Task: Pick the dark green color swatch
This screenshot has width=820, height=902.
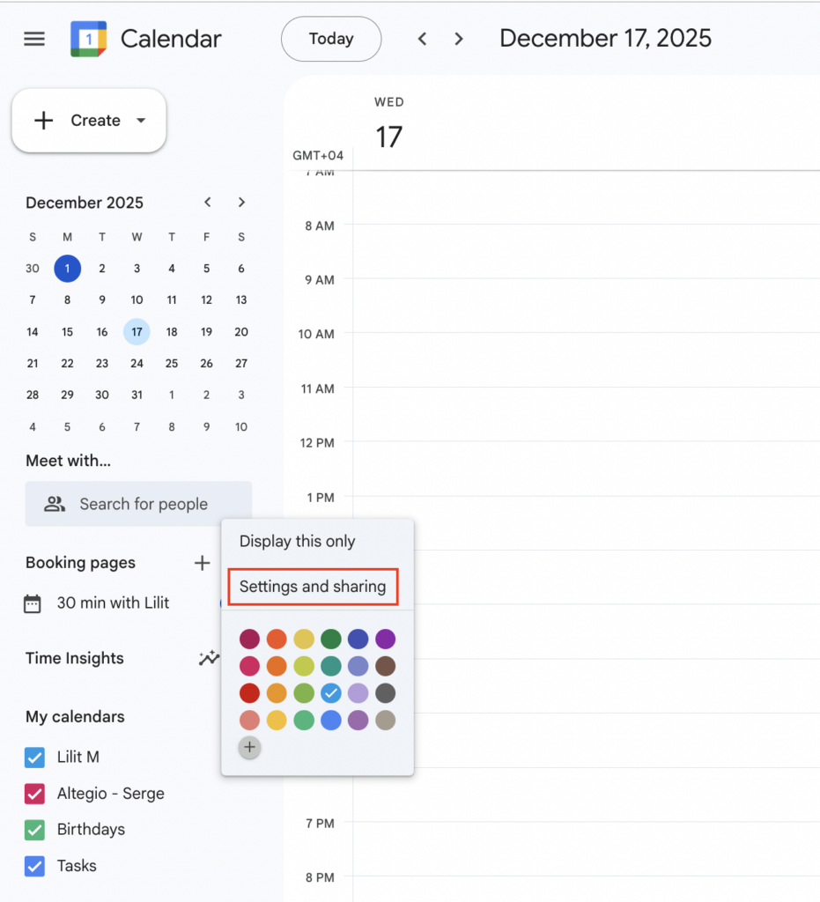Action: pyautogui.click(x=331, y=639)
